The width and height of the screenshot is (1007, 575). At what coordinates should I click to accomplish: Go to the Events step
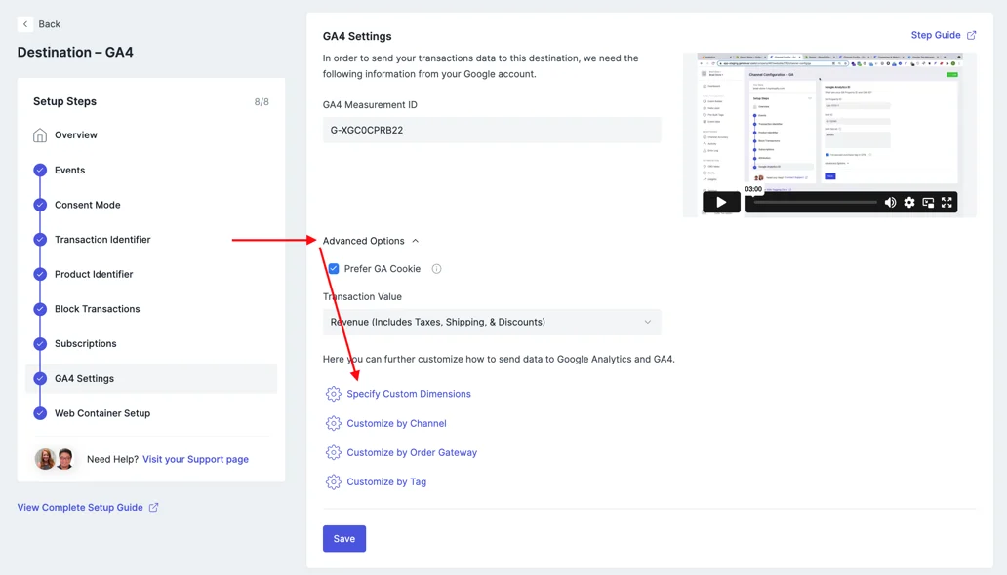(70, 170)
